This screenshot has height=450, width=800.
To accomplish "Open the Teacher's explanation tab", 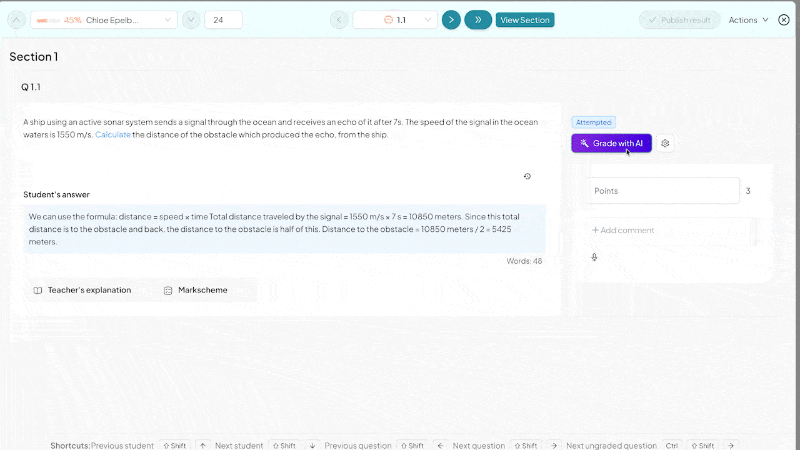I will (82, 290).
